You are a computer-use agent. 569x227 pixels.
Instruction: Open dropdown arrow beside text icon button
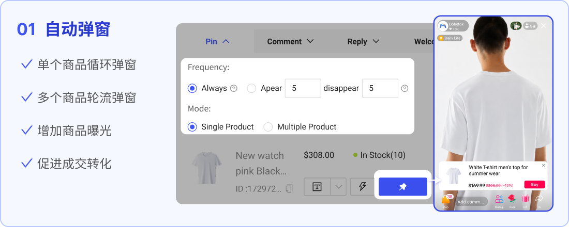click(x=339, y=187)
